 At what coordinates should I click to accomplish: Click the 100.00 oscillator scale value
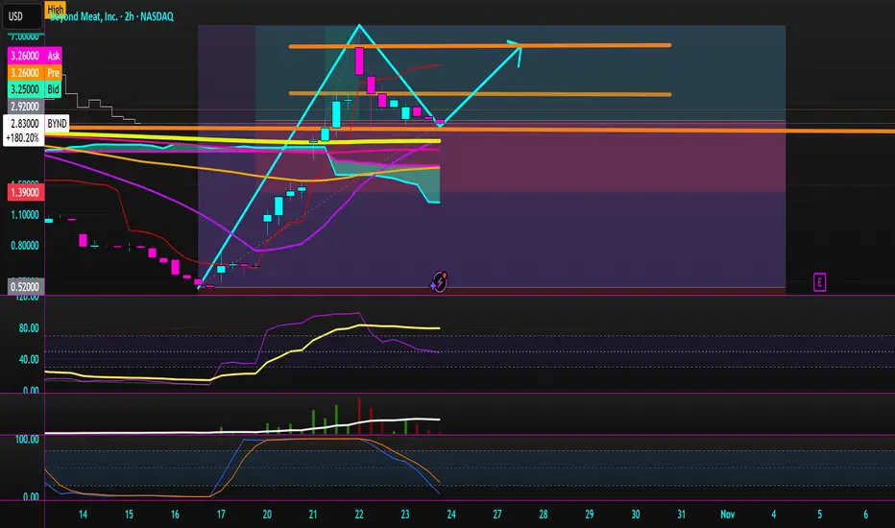click(27, 439)
